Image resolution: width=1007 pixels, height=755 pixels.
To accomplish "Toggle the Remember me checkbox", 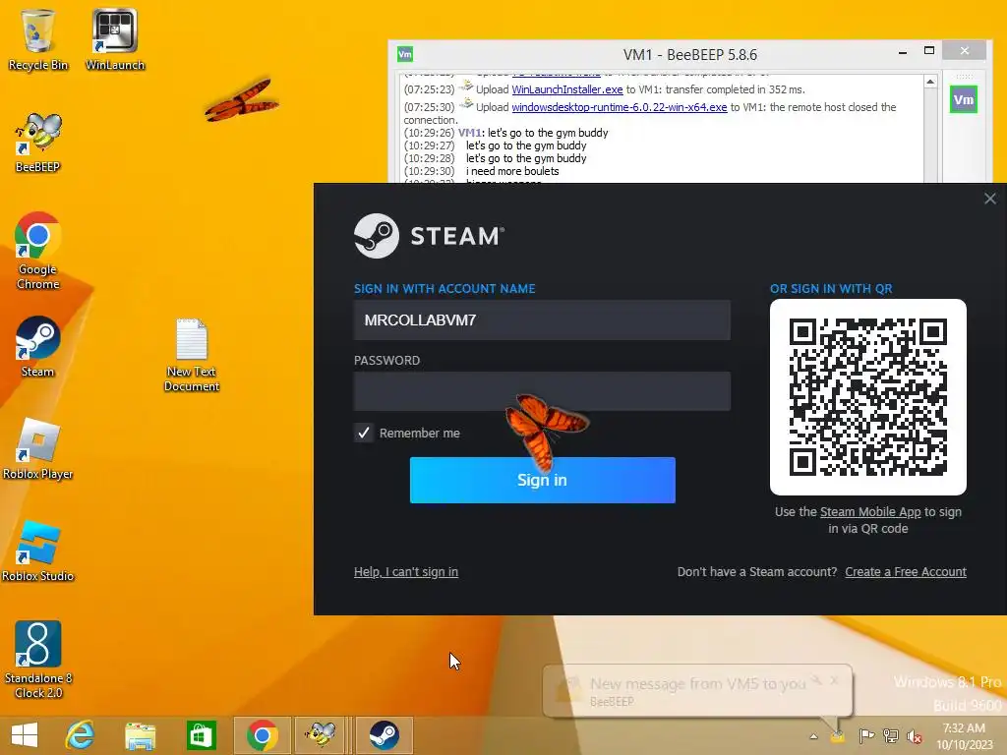I will click(364, 433).
